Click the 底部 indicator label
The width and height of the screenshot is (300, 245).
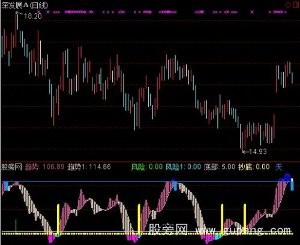[x=211, y=167]
